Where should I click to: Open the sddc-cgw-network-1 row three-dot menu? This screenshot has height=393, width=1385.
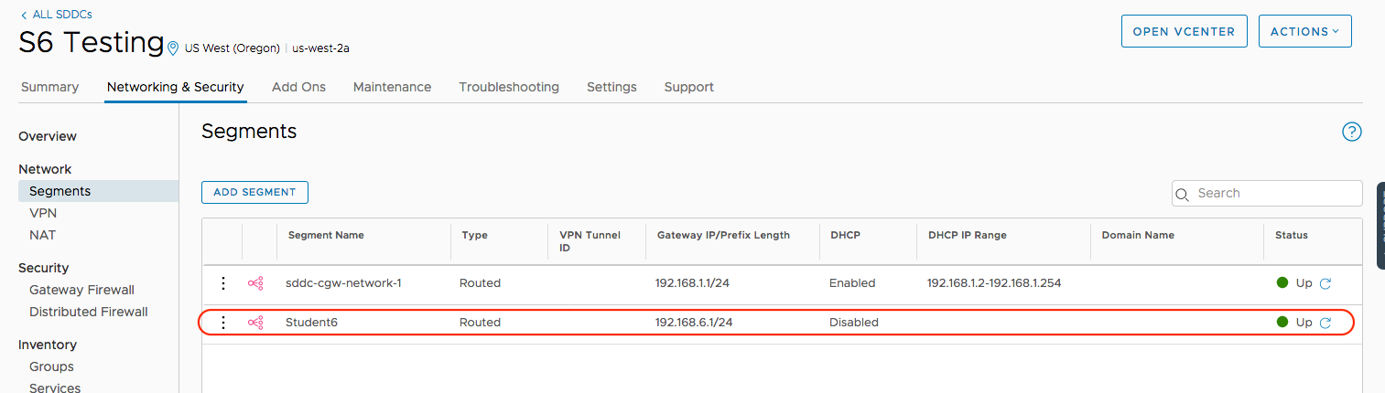point(223,283)
